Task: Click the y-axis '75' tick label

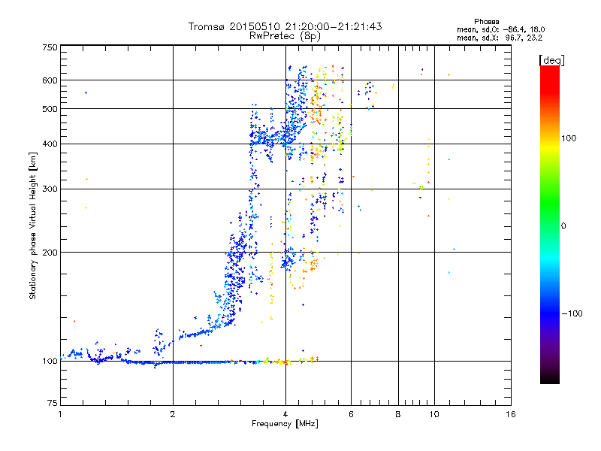Action: pyautogui.click(x=53, y=403)
